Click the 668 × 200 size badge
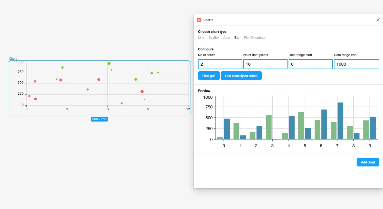Screen dimensions: 383x209 tap(99, 119)
